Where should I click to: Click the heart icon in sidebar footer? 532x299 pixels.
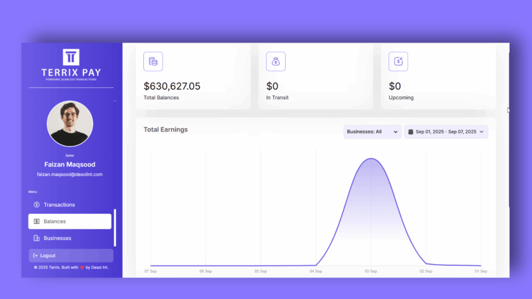tap(82, 268)
